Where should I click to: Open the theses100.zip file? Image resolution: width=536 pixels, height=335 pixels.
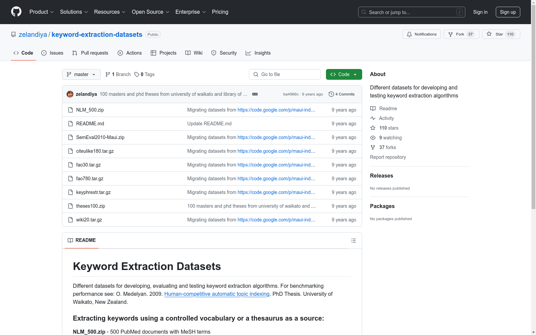(x=90, y=206)
